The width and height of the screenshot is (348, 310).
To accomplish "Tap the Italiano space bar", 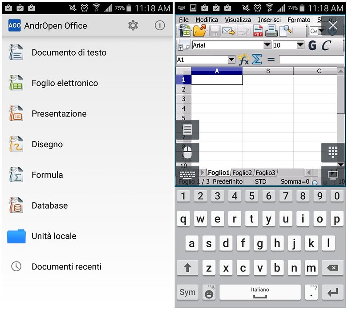I will pyautogui.click(x=260, y=292).
